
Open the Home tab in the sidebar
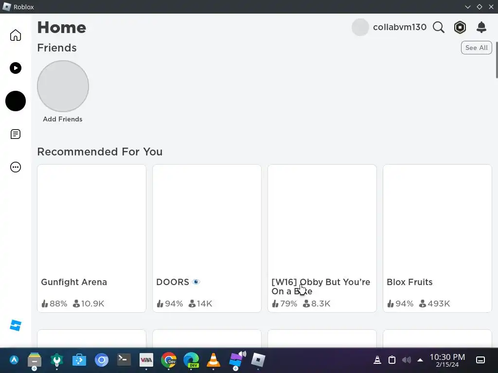point(15,35)
